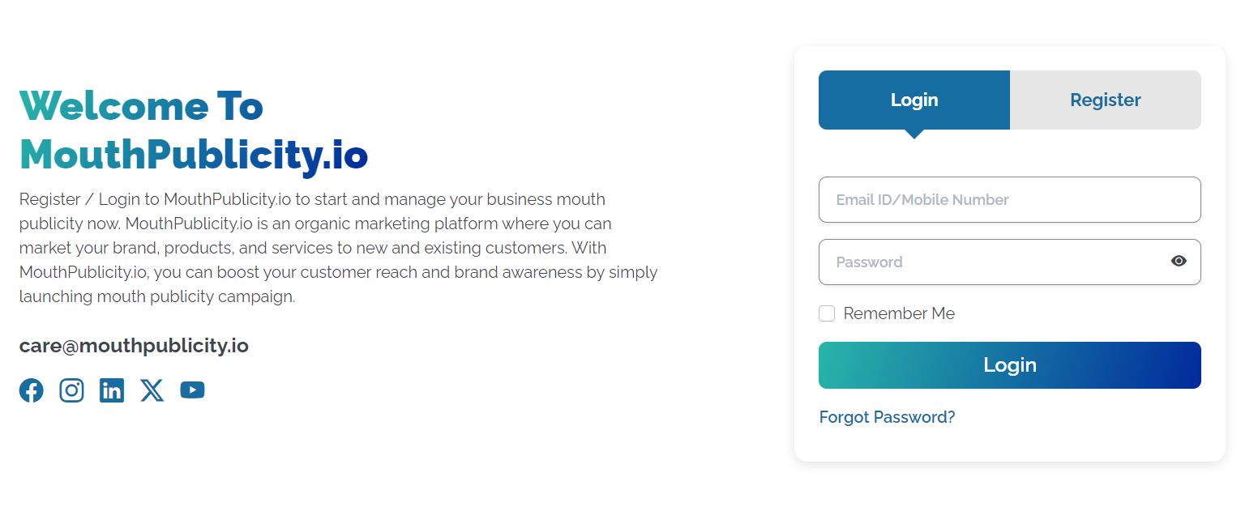Image resolution: width=1258 pixels, height=507 pixels.
Task: Click the gradient Login submit button
Action: (1010, 365)
